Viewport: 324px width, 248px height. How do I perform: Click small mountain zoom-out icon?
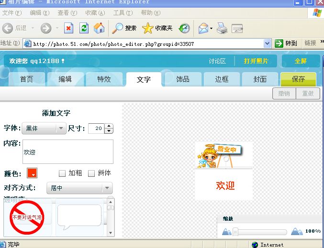pos(227,232)
